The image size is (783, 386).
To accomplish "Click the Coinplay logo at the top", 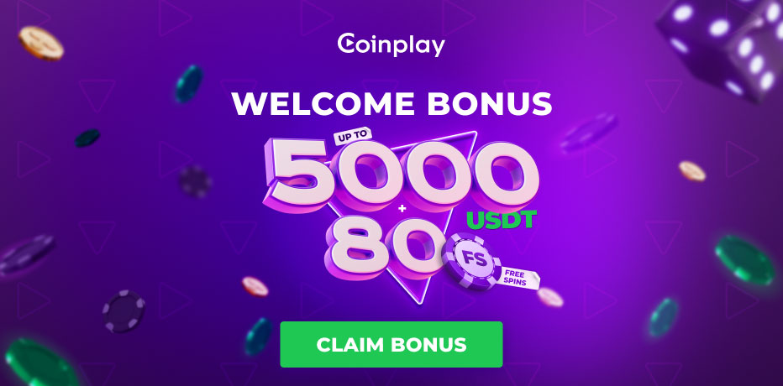I will (x=391, y=44).
